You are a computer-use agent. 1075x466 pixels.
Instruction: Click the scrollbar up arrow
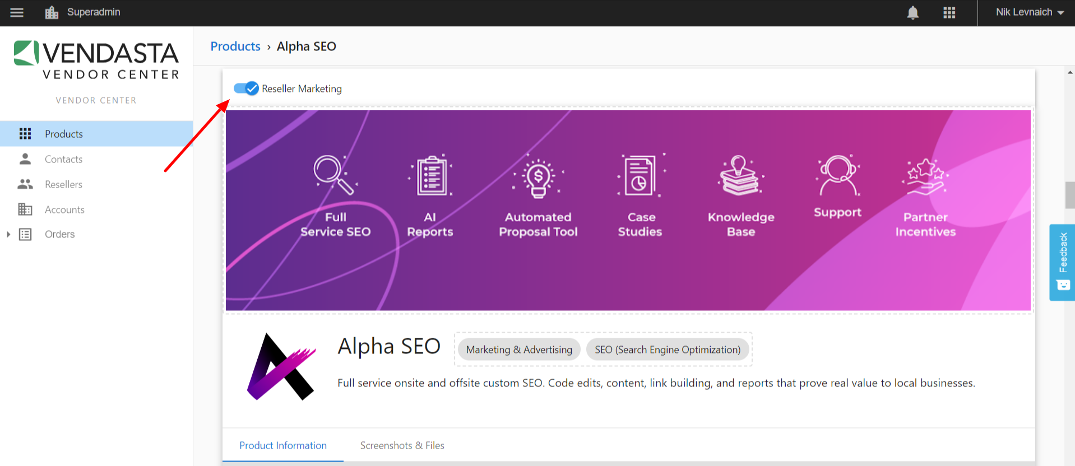tap(1070, 73)
